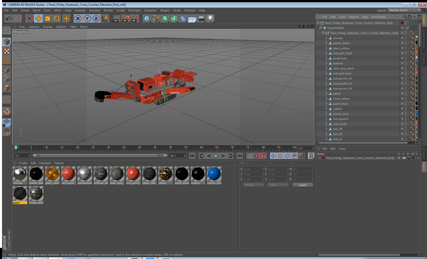Open the Layout dropdown

(404, 10)
